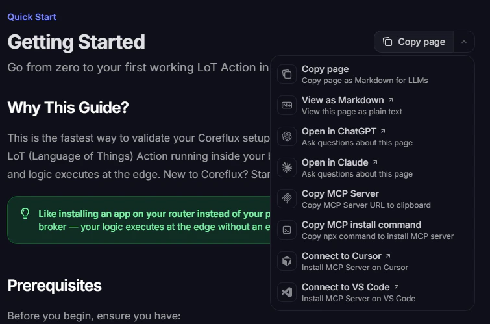Image resolution: width=490 pixels, height=324 pixels.
Task: Click the green tip text about installing an app
Action: tap(154, 220)
